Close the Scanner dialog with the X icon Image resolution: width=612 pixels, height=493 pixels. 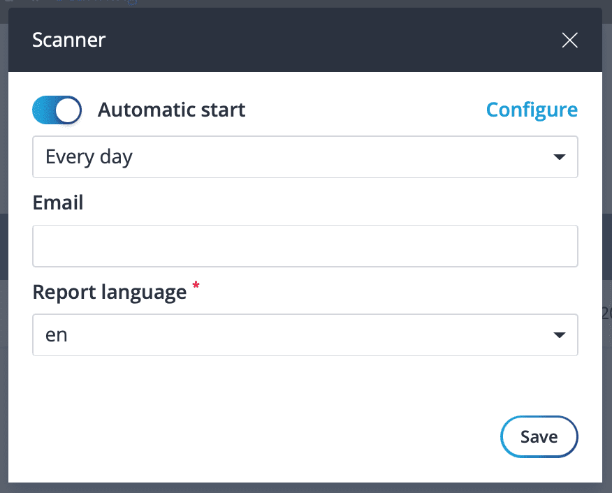(569, 41)
